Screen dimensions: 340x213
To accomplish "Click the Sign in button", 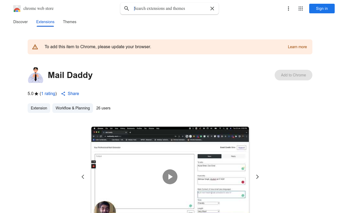I will coord(322,9).
